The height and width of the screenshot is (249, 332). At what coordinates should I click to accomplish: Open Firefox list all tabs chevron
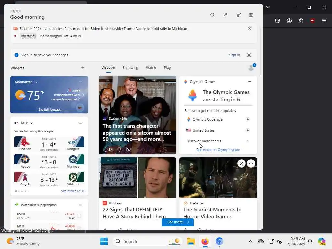(267, 7)
